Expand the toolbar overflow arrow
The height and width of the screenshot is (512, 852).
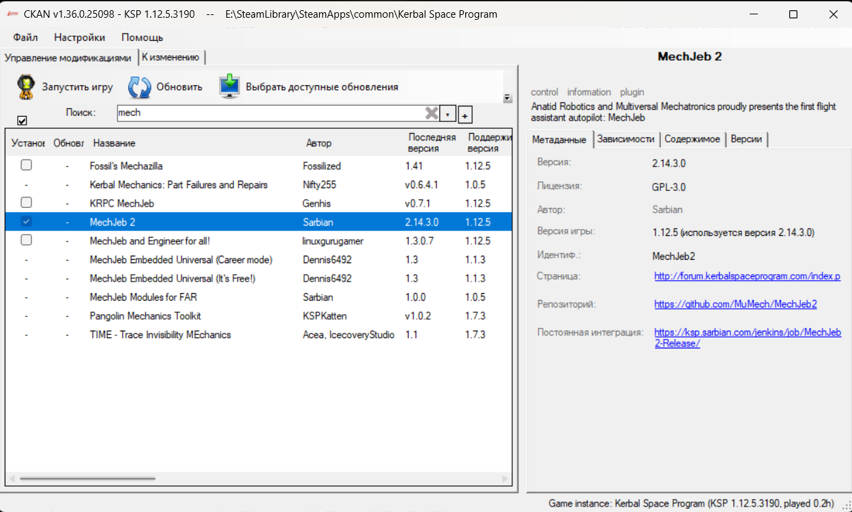click(x=508, y=97)
